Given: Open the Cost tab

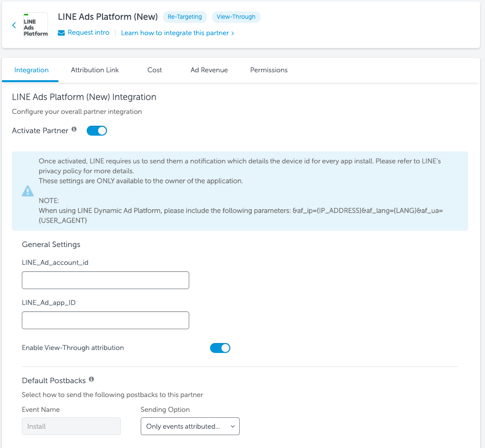Looking at the screenshot, I should click(155, 70).
